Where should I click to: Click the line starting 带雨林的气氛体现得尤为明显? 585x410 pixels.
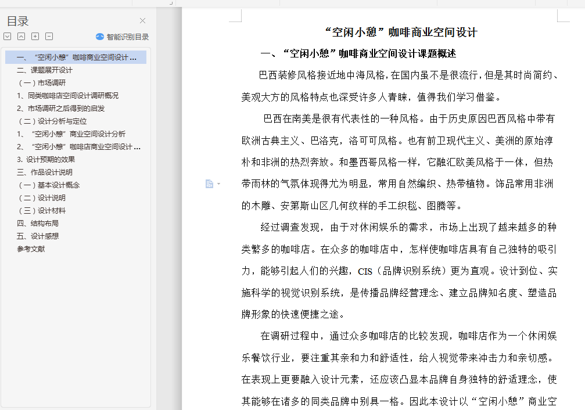397,184
